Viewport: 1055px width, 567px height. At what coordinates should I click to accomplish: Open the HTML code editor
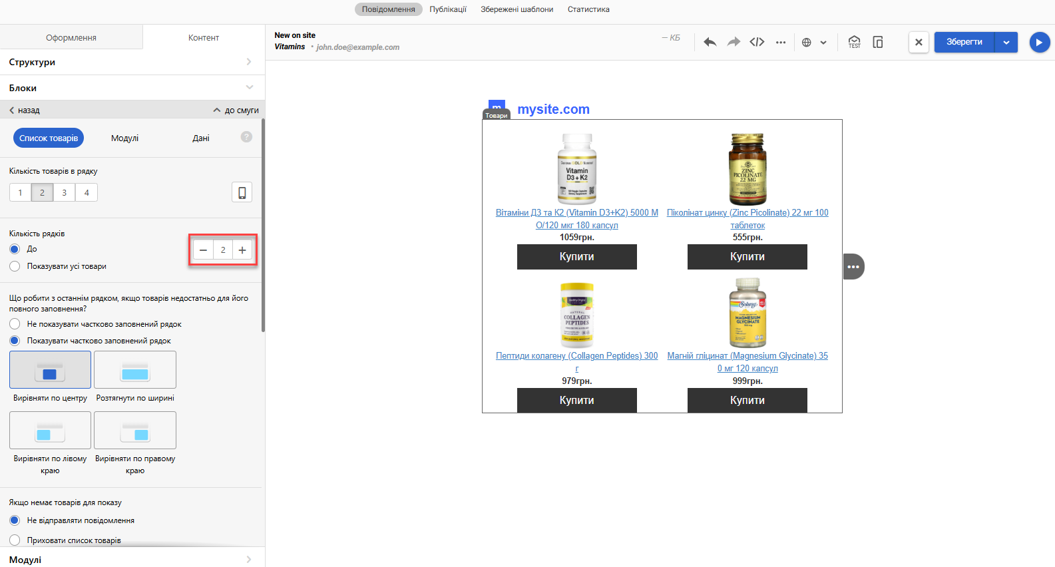(757, 42)
